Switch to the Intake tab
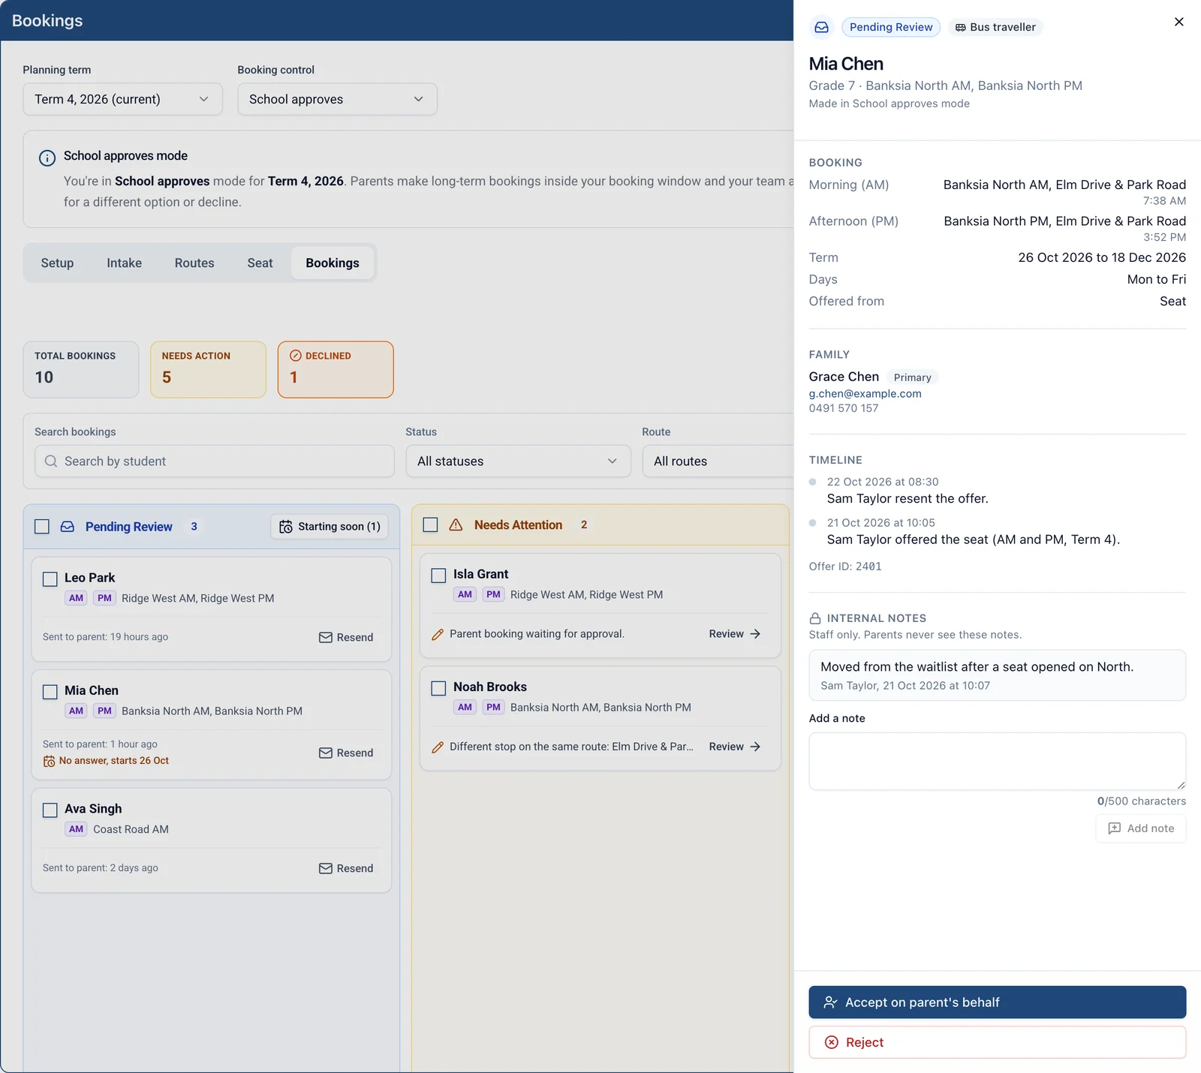 124,263
